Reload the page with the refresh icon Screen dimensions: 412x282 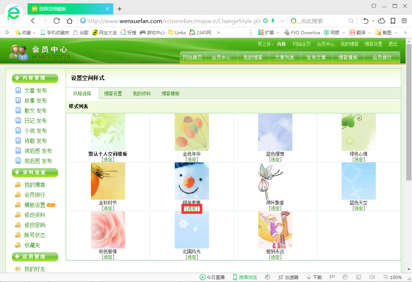[57, 21]
